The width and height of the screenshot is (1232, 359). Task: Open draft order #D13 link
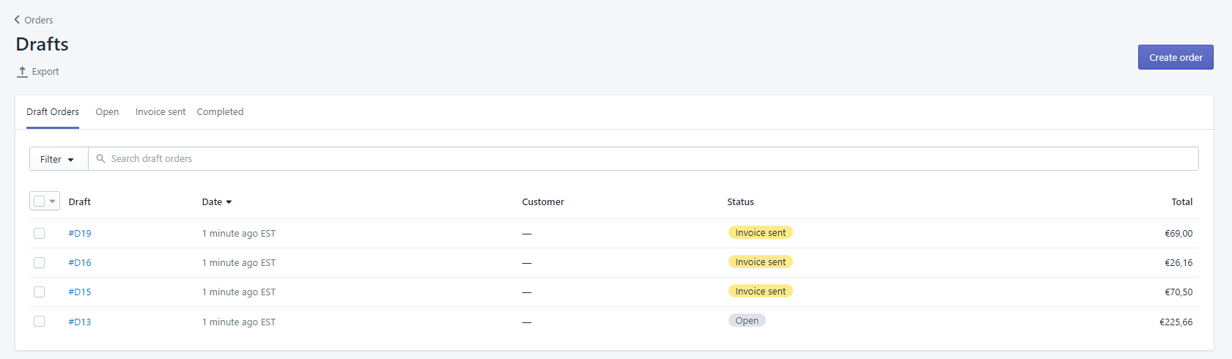[x=80, y=322]
